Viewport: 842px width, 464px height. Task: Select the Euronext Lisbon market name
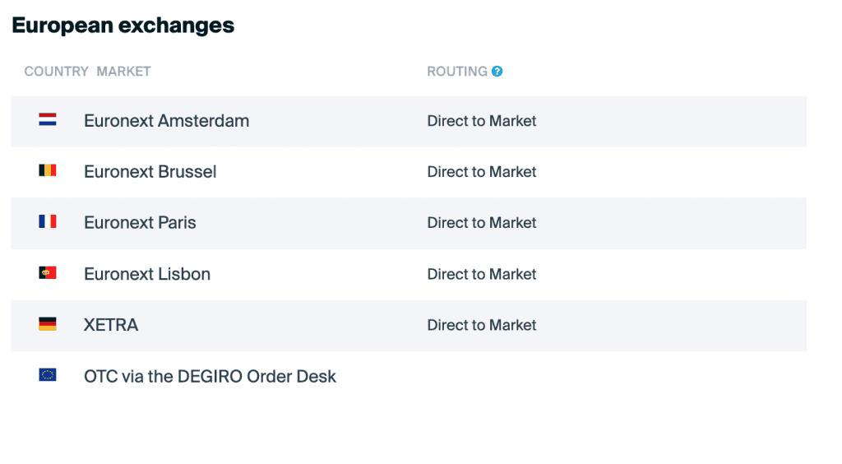(x=147, y=274)
